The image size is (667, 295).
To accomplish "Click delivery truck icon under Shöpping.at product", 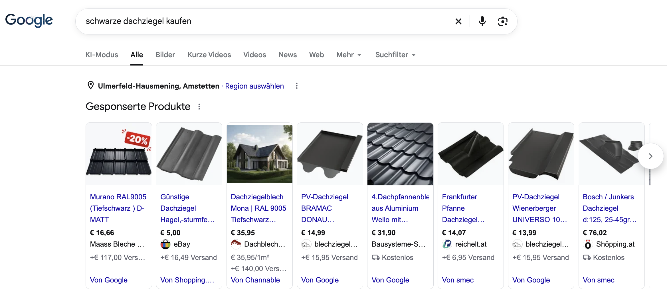I will [587, 258].
